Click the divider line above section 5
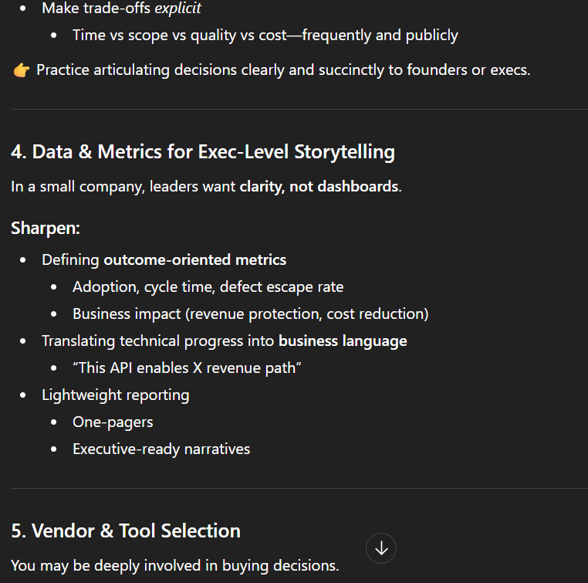The height and width of the screenshot is (583, 588). [x=299, y=488]
